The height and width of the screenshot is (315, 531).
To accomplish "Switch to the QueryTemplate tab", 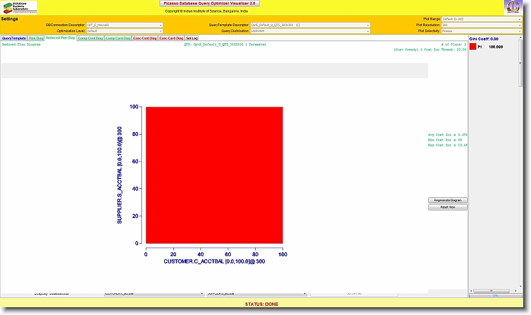I will coord(14,39).
